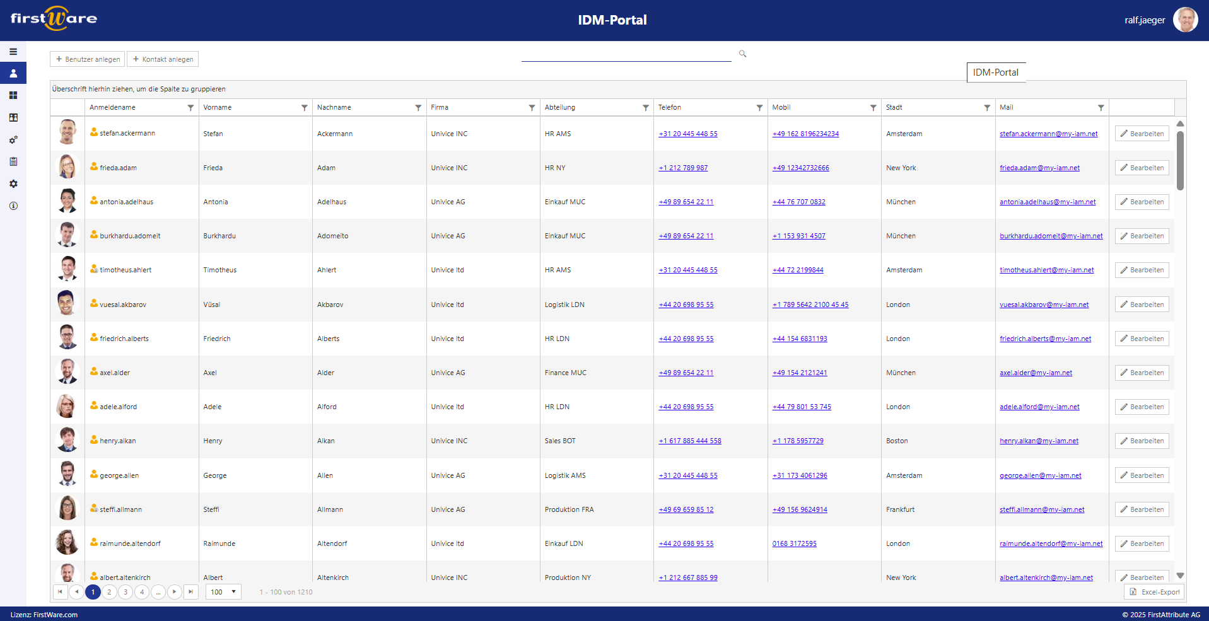Edit the frieda.adam user via Bearbeiten
Viewport: 1209px width, 621px height.
pos(1142,168)
